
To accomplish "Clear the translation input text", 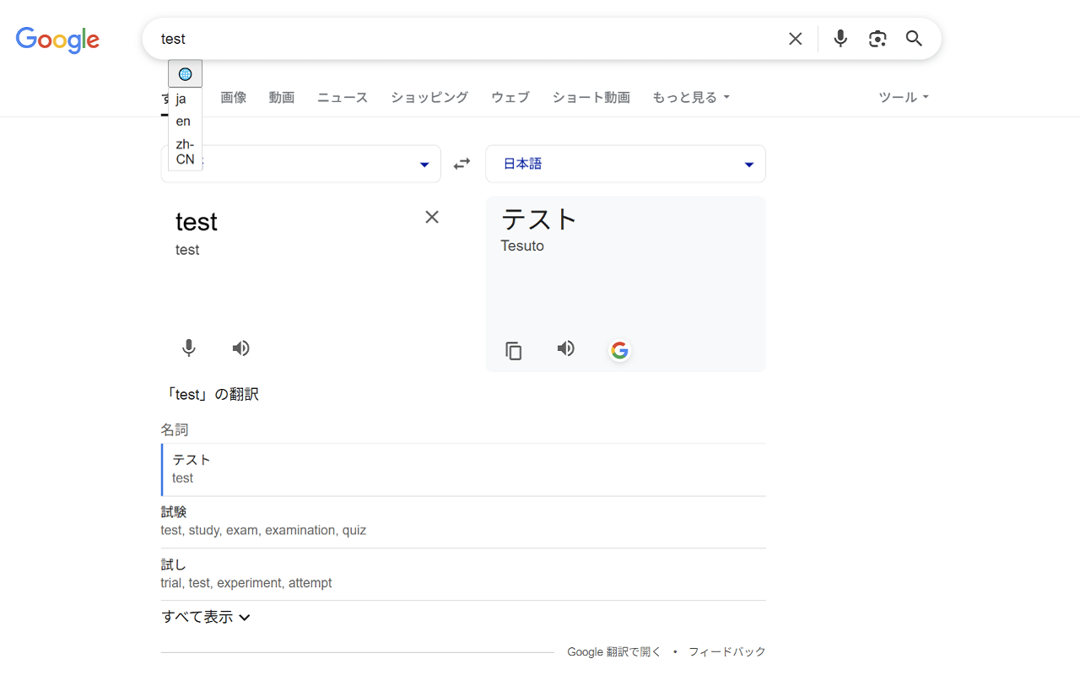I will pyautogui.click(x=432, y=217).
